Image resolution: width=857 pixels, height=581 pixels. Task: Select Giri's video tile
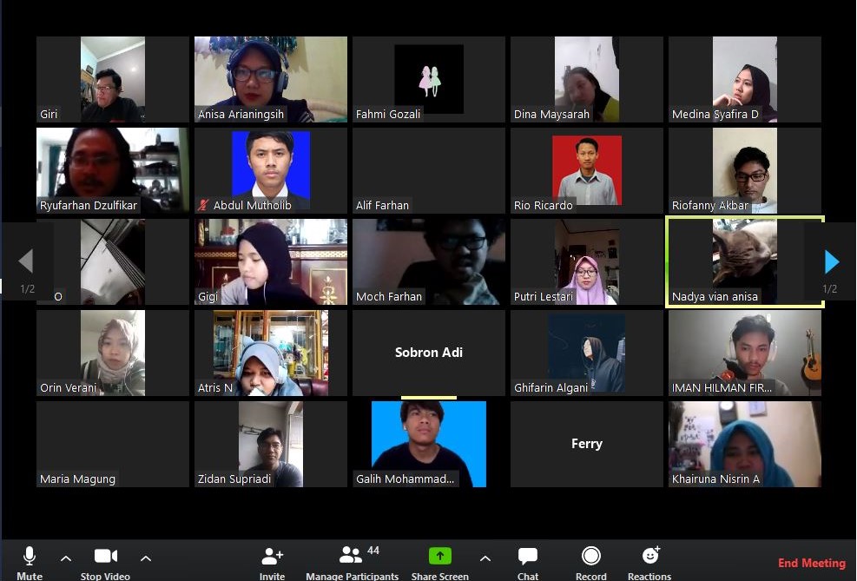(x=113, y=79)
